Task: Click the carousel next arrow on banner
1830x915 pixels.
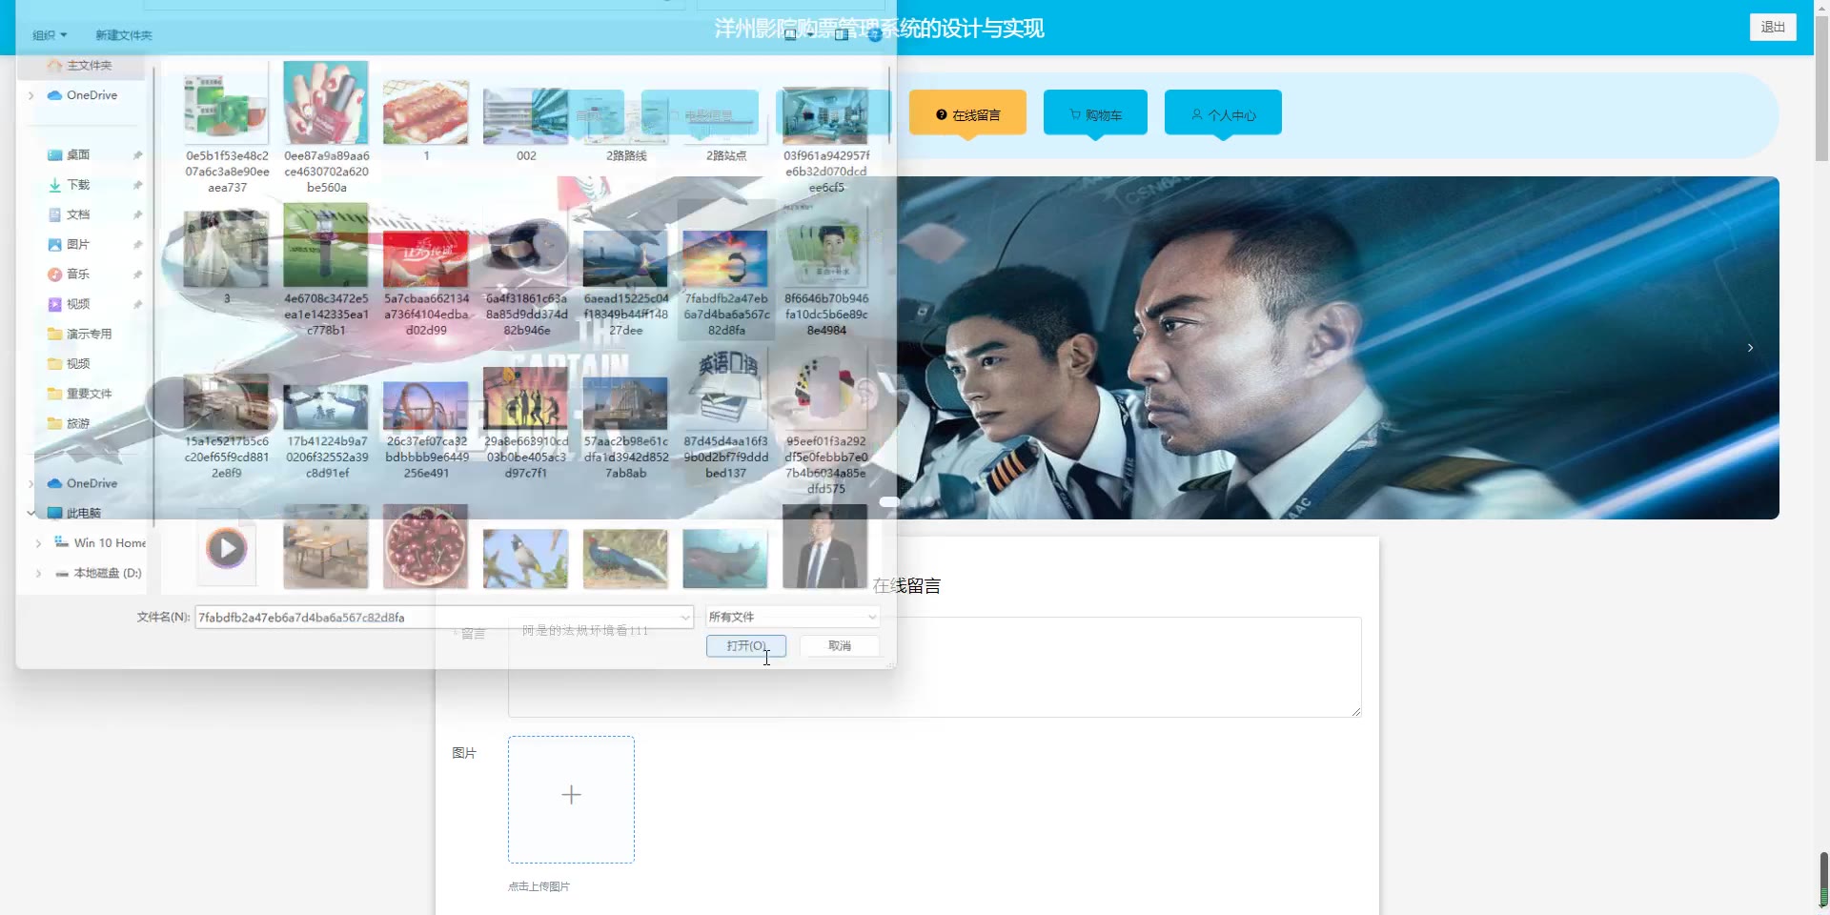Action: click(x=1750, y=348)
